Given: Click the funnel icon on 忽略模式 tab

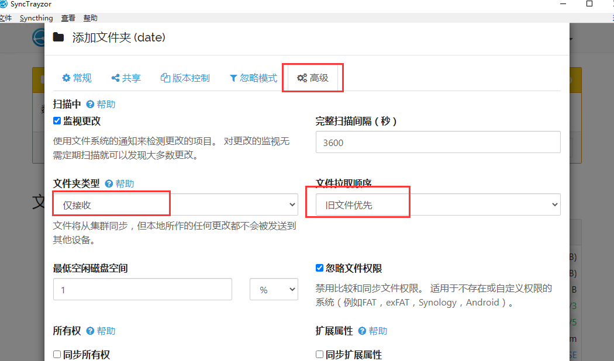Looking at the screenshot, I should pyautogui.click(x=233, y=78).
